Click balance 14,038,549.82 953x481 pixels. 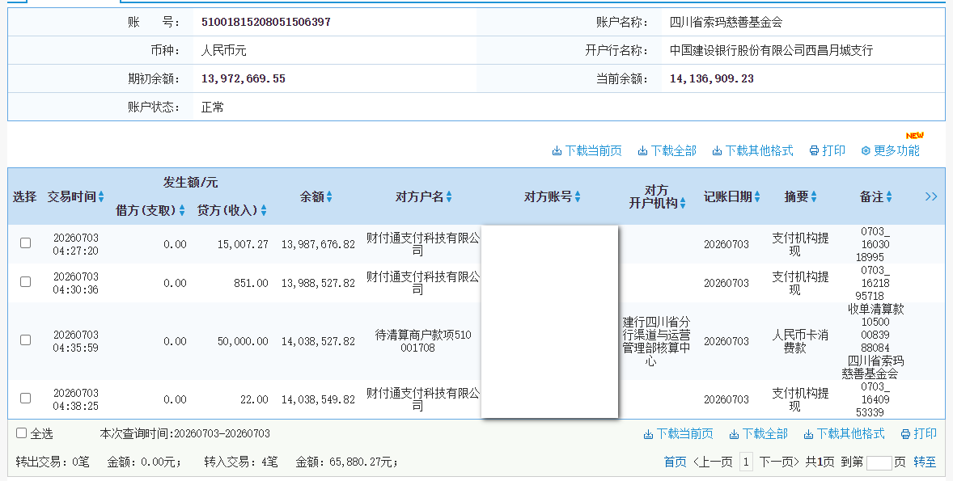pyautogui.click(x=318, y=399)
